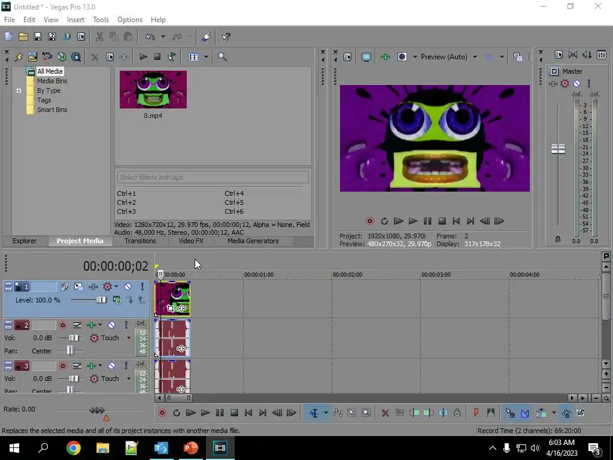Open Track Motion on video track 1
Image resolution: width=613 pixels, height=460 pixels.
[x=78, y=287]
